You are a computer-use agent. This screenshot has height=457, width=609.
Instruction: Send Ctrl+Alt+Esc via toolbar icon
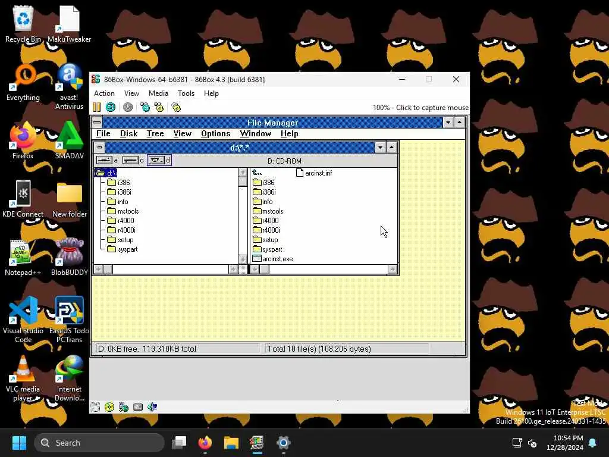(159, 107)
